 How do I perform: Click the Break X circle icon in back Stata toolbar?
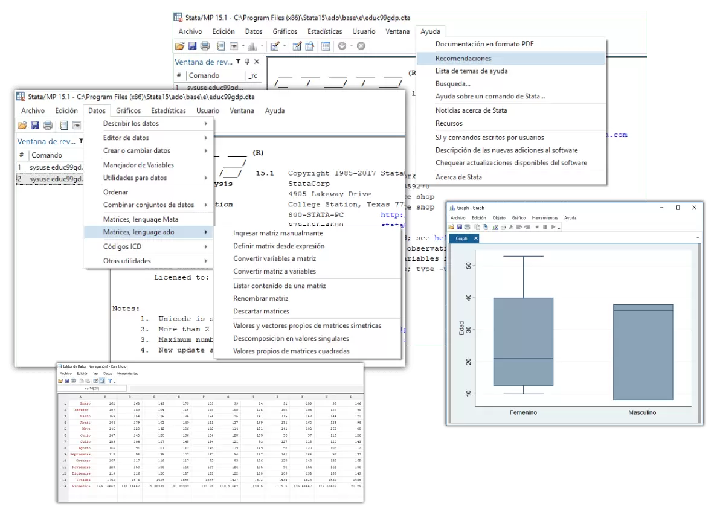pos(361,46)
